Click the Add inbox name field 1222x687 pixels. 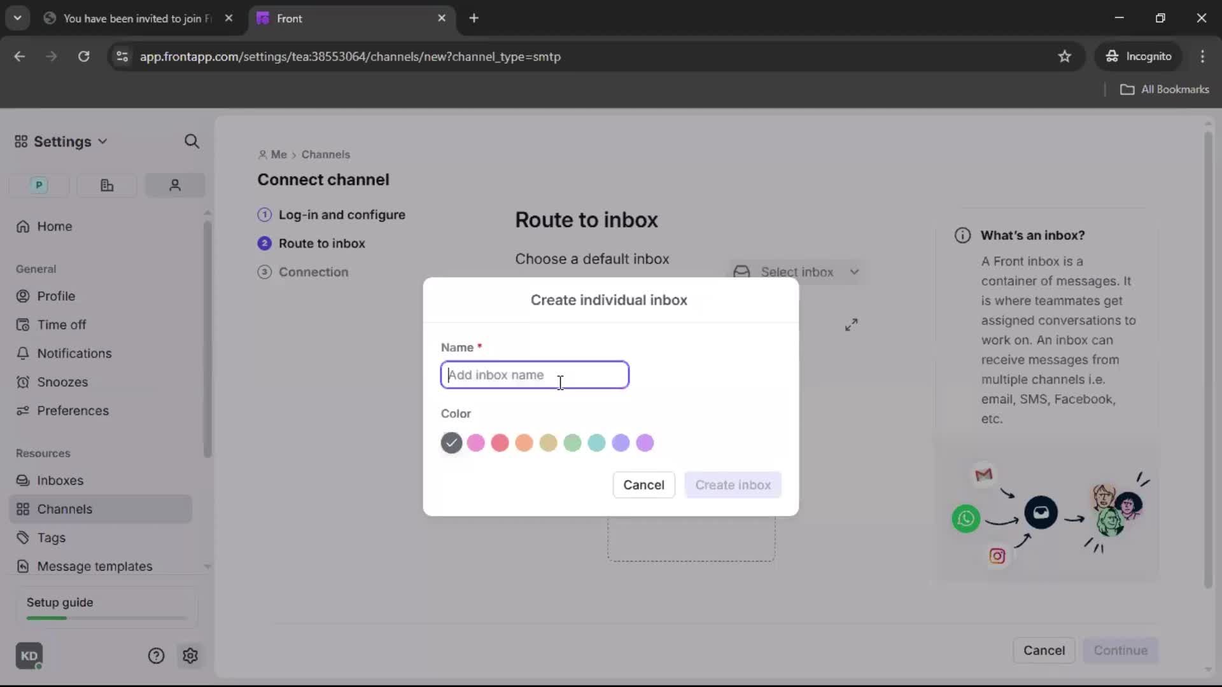point(535,375)
